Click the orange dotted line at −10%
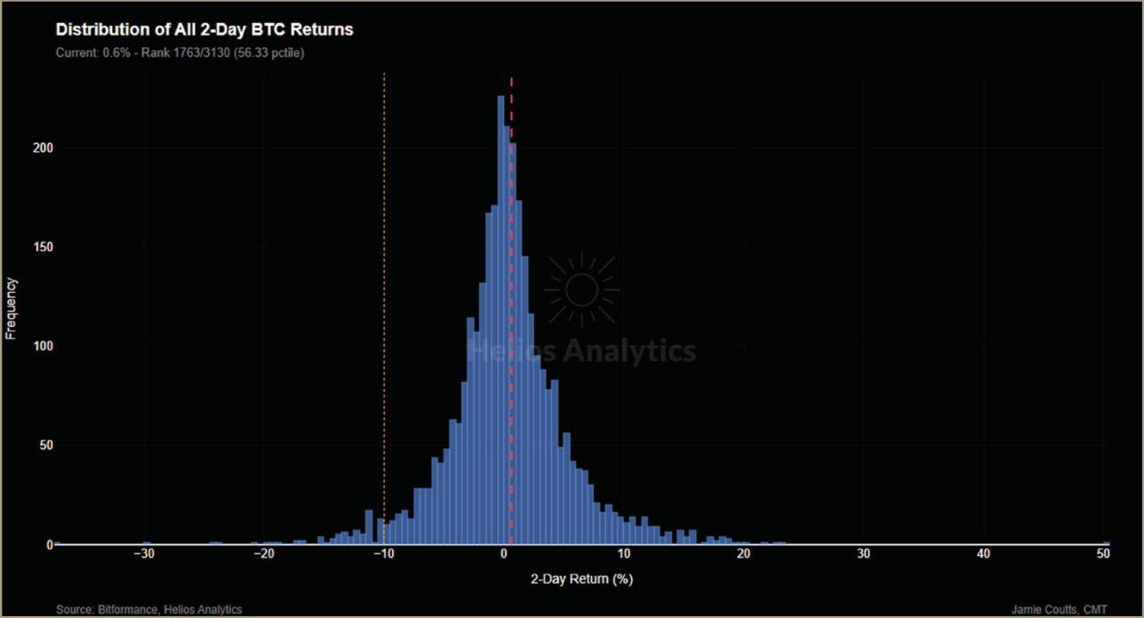The image size is (1144, 618). 384,308
